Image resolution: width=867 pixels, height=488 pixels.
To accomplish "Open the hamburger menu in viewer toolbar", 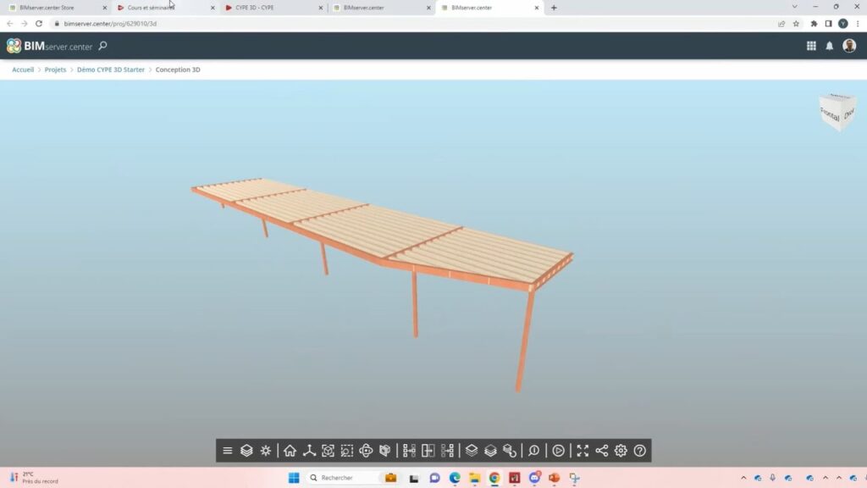I will point(228,451).
